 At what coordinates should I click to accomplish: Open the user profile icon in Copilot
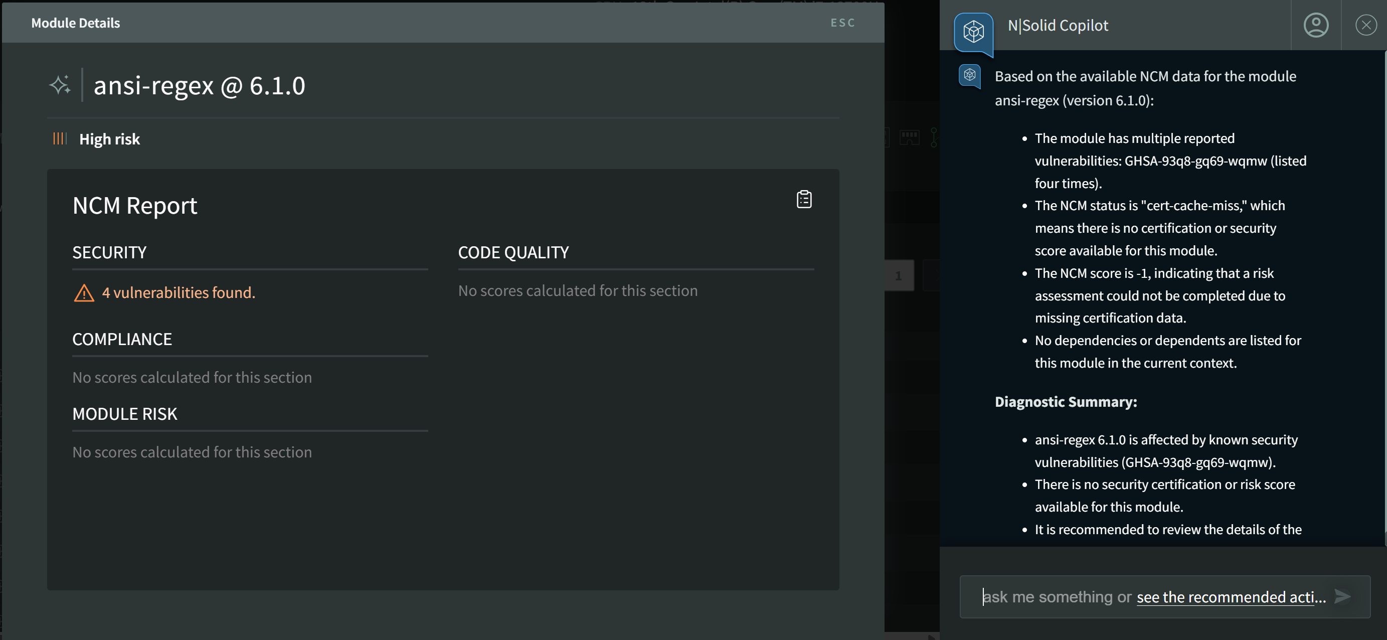click(x=1315, y=25)
